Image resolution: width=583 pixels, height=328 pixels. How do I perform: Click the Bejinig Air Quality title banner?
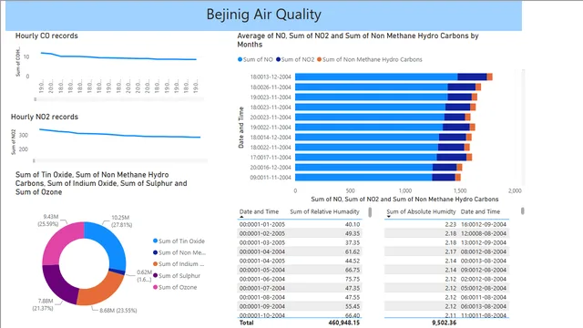click(x=263, y=15)
